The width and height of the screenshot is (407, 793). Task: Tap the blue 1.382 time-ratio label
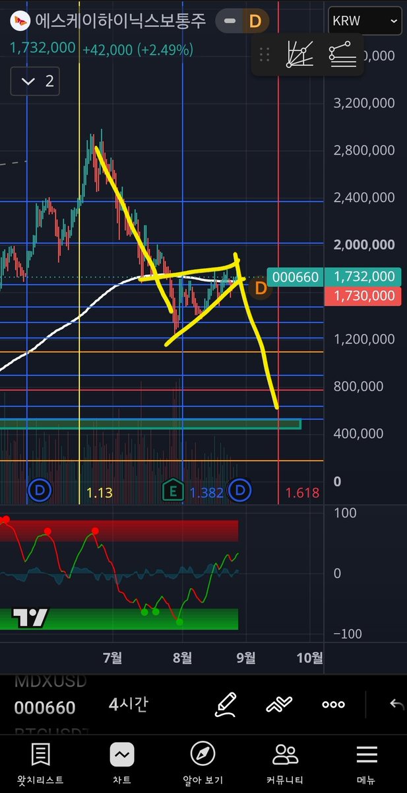point(206,492)
